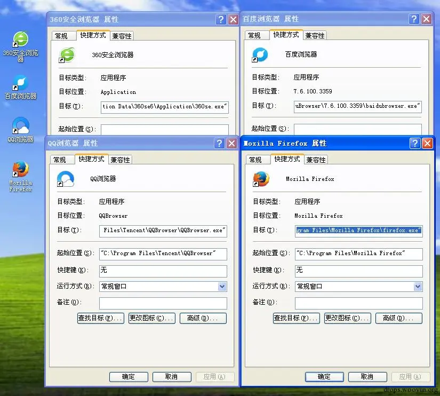Viewport: 440px width, 396px height.
Task: Switch to 兼容性 tab in Mozilla Firefox 属性
Action: point(316,160)
